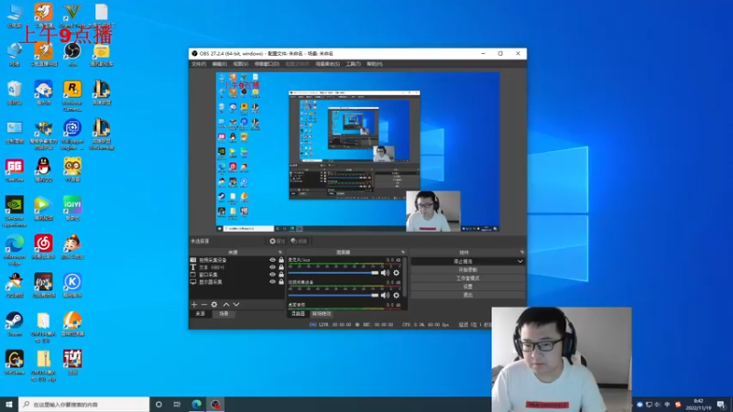Pop out the controls dock panel icon
This screenshot has height=412, width=733.
pos(522,253)
